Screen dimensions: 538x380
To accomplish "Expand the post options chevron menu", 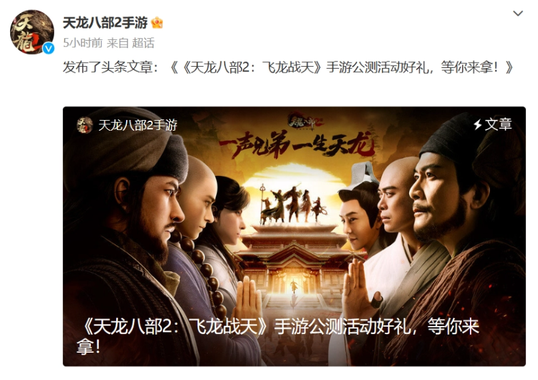I will (x=518, y=13).
